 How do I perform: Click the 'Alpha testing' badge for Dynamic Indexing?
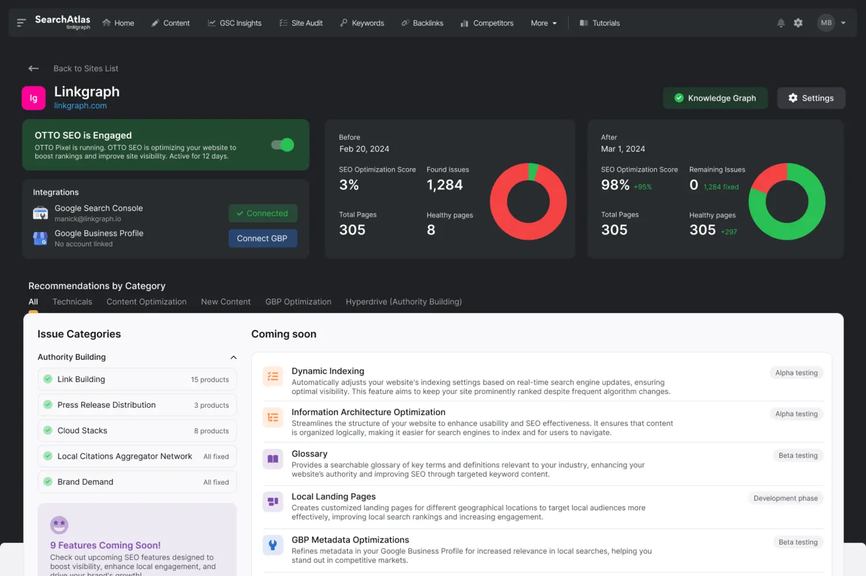click(796, 373)
